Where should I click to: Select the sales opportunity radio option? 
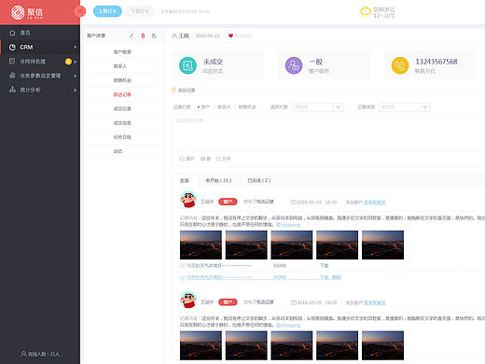(x=235, y=107)
